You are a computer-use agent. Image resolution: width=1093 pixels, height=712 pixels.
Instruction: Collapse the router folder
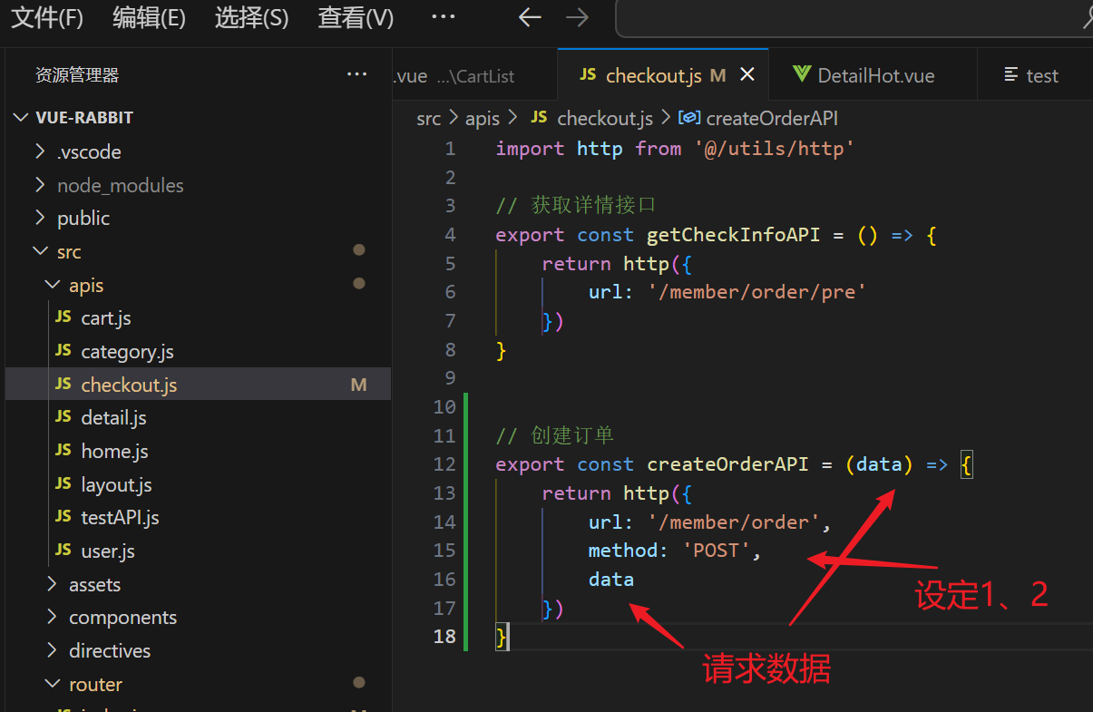click(x=52, y=684)
